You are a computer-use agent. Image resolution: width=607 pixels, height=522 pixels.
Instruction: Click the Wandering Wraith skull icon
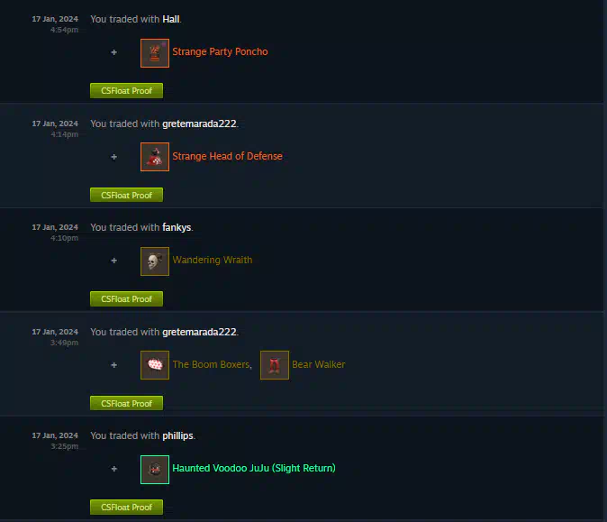coord(155,261)
